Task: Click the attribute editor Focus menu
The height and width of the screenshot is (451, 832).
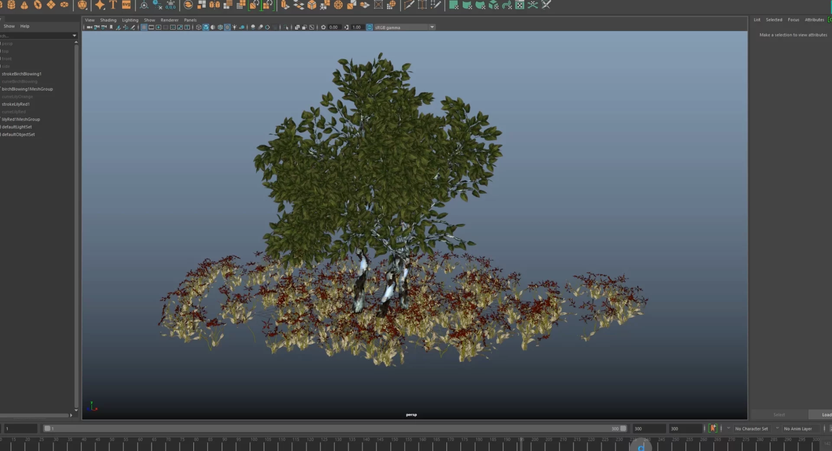Action: [x=793, y=20]
